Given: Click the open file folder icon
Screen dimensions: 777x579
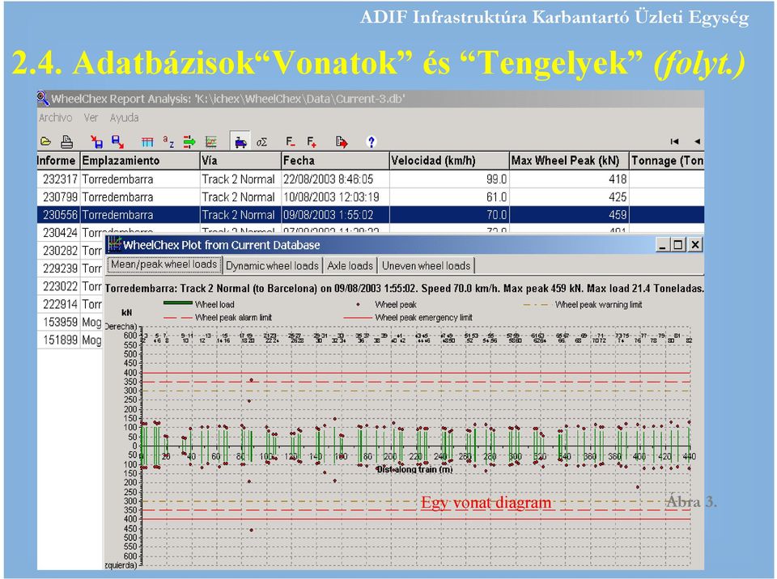Looking at the screenshot, I should point(45,142).
